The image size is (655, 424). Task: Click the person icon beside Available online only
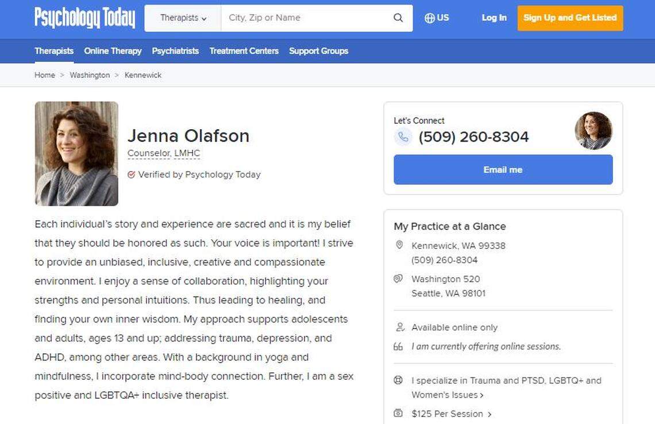399,327
